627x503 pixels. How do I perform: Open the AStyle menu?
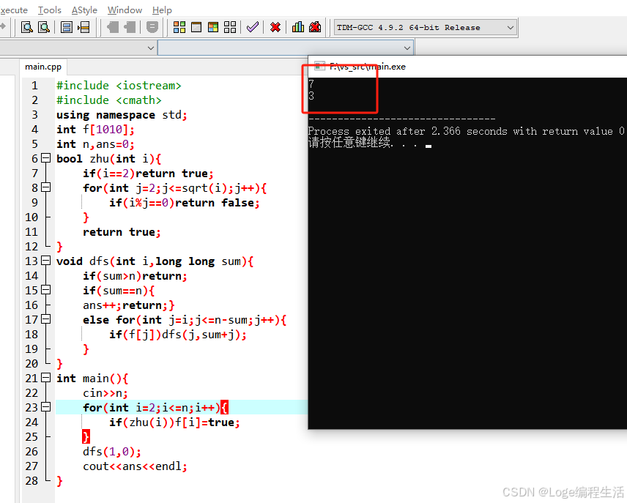pos(84,10)
